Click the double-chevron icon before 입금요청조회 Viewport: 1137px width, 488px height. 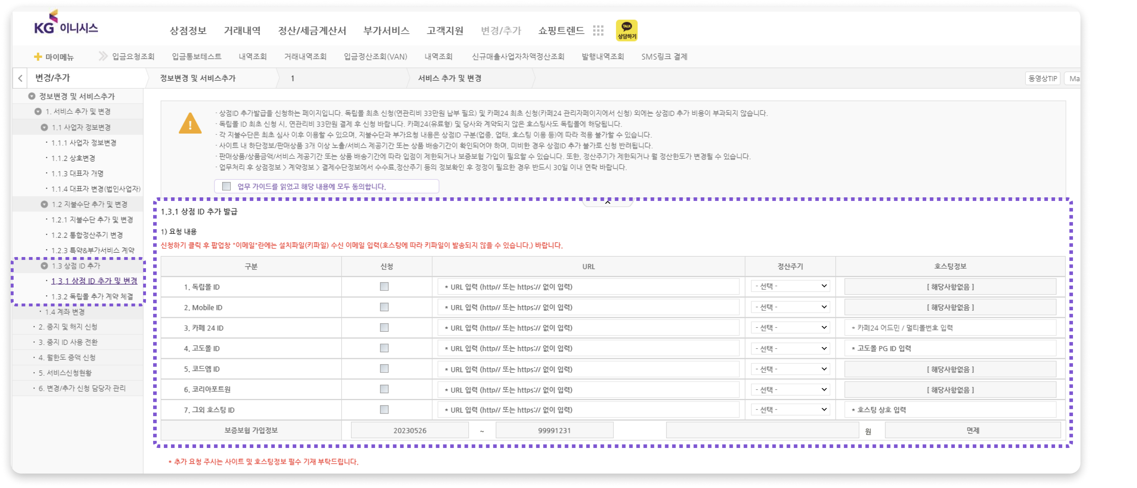(x=103, y=56)
